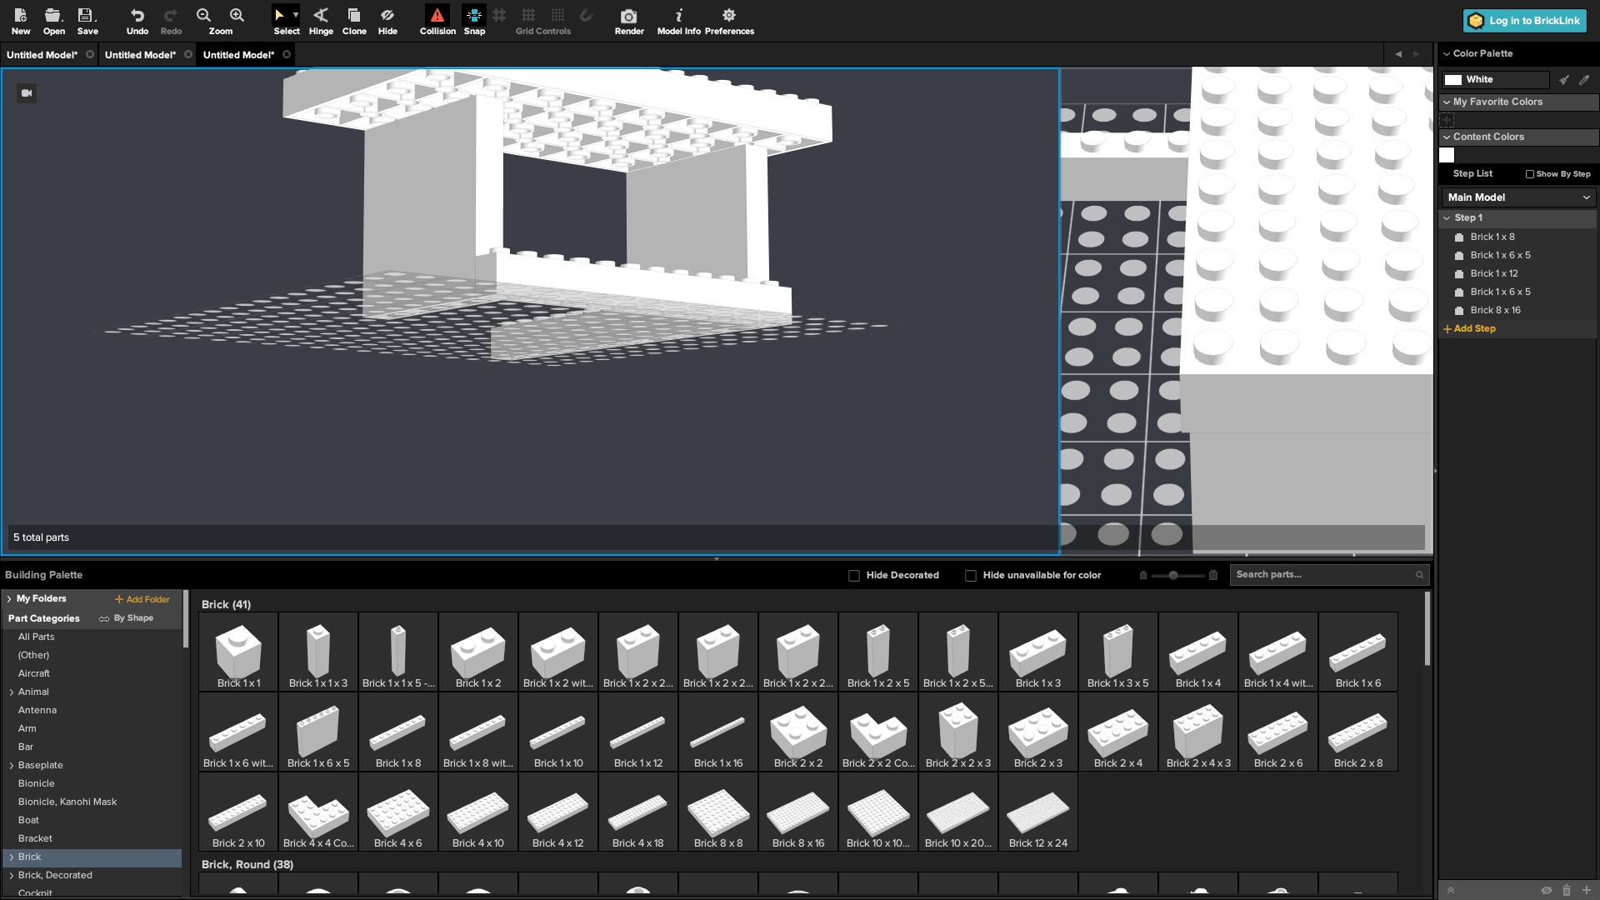Toggle the Collision warning icon
Image resolution: width=1600 pixels, height=900 pixels.
click(x=437, y=21)
